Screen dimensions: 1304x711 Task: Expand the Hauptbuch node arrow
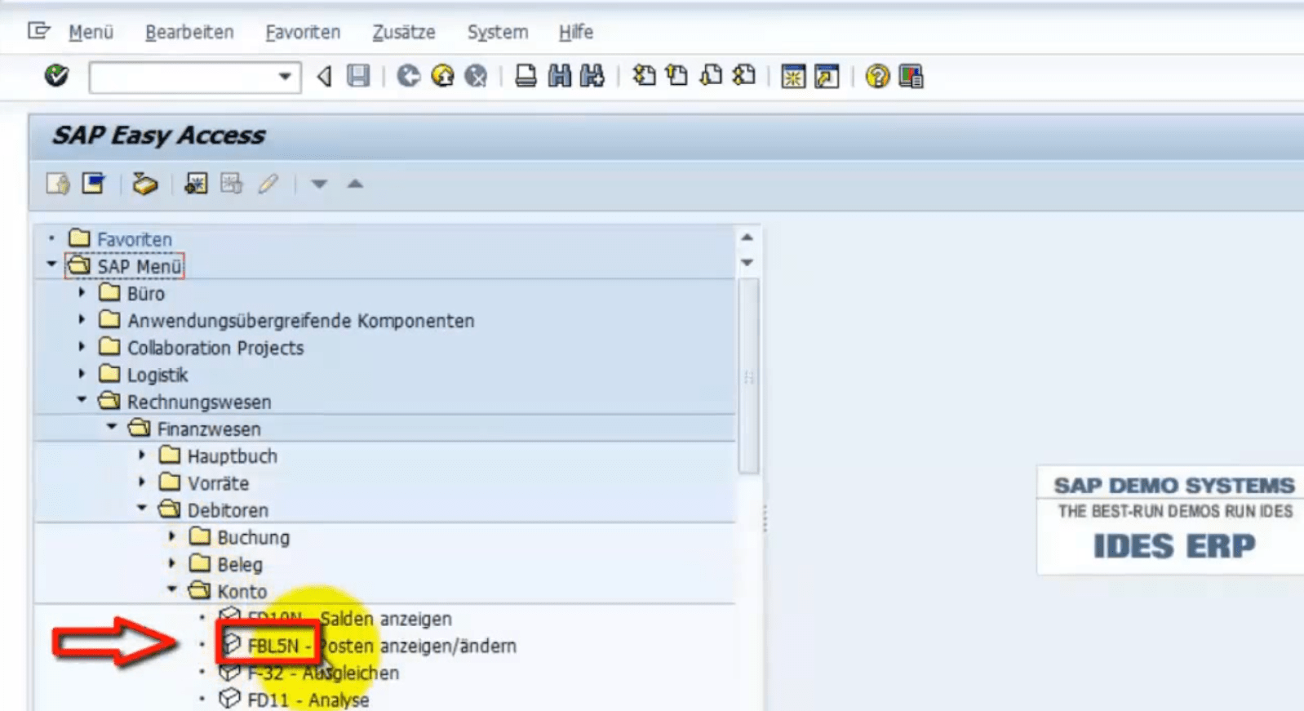coord(142,455)
